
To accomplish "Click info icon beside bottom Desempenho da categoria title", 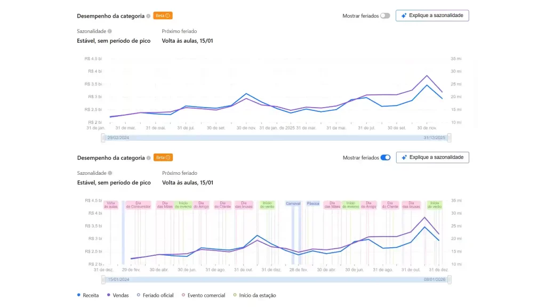I will (148, 158).
